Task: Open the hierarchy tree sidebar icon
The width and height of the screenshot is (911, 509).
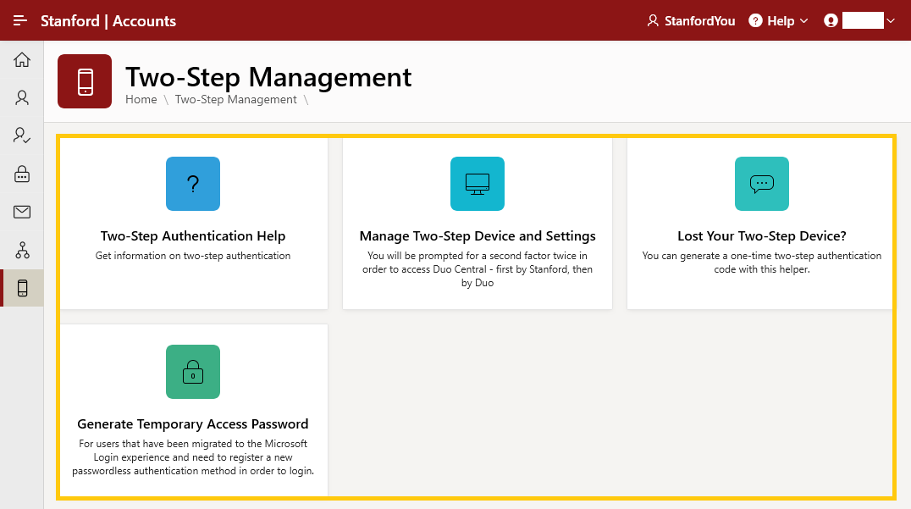Action: click(x=22, y=250)
